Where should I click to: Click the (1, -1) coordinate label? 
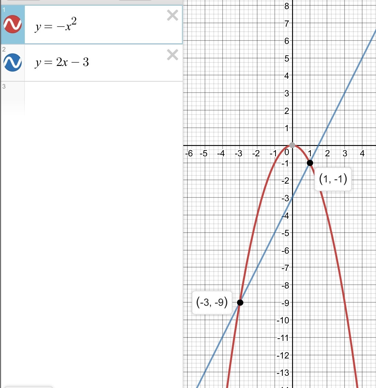[x=333, y=179]
